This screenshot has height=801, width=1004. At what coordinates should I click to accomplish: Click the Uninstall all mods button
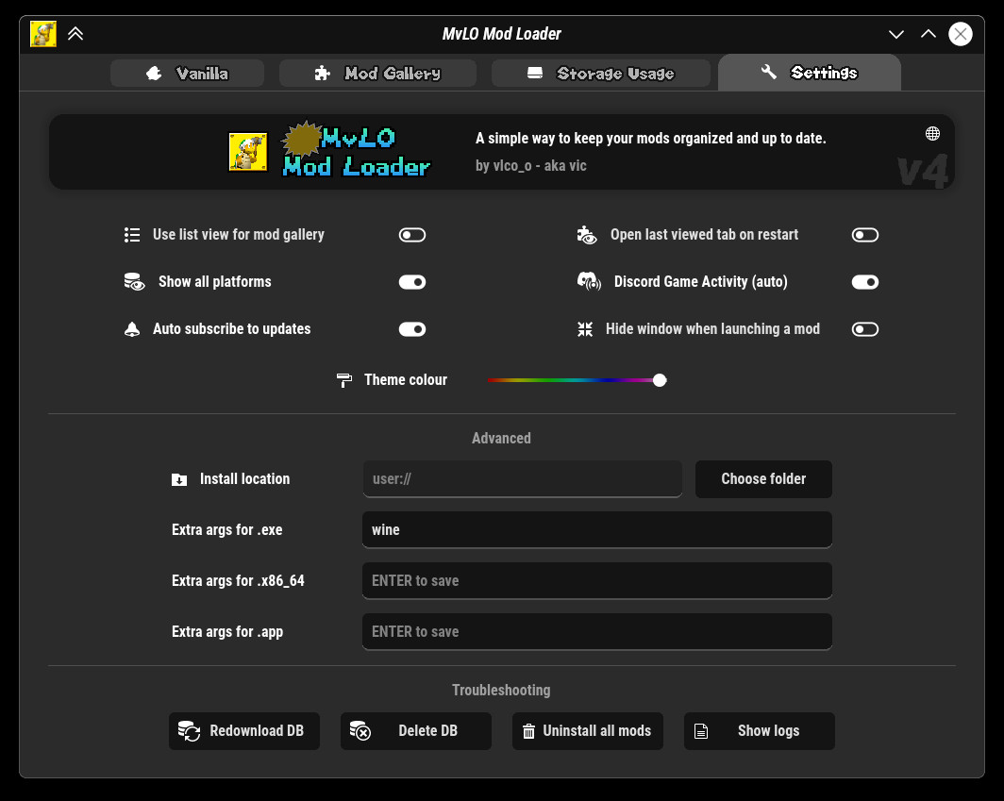pyautogui.click(x=587, y=730)
